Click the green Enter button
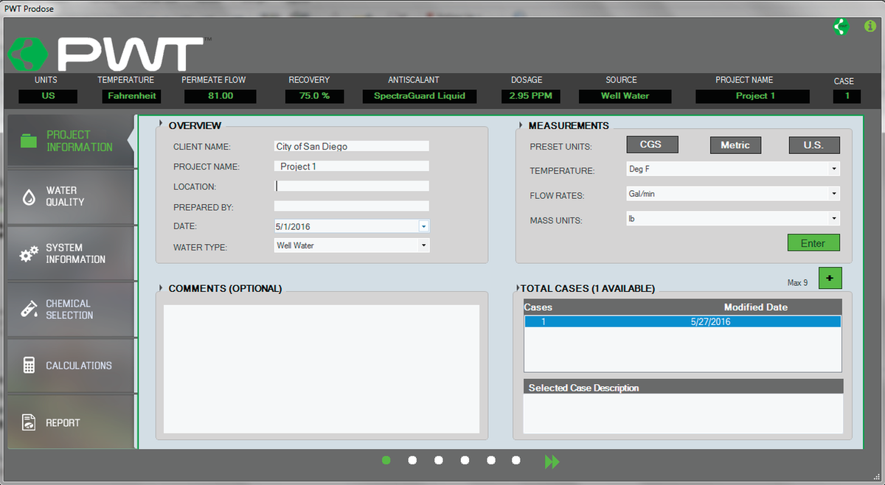Viewport: 885px width, 485px height. pos(813,243)
